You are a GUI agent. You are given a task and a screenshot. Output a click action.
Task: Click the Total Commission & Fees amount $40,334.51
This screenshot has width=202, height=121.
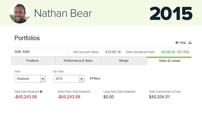click(159, 97)
